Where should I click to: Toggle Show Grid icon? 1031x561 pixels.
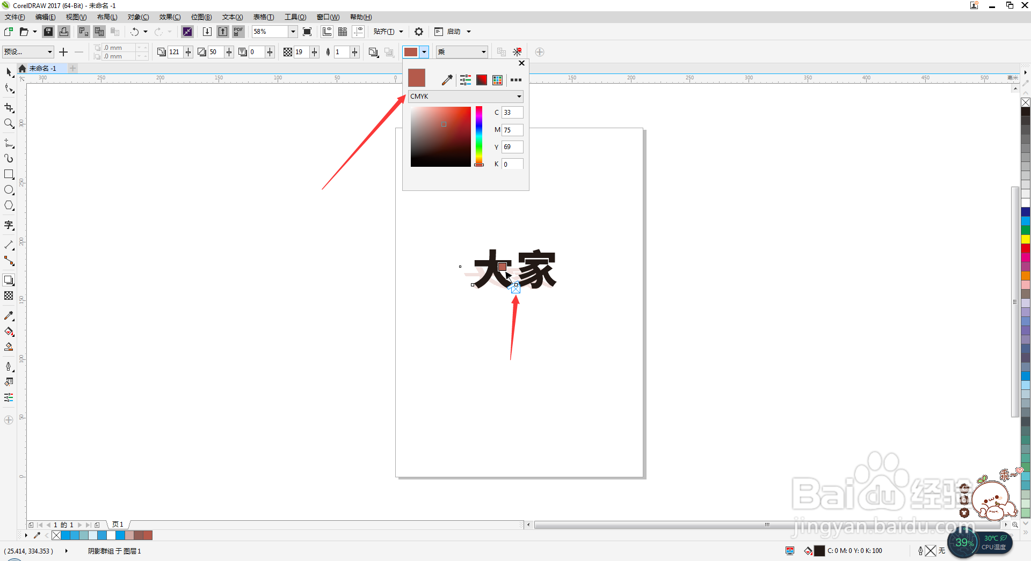point(343,32)
